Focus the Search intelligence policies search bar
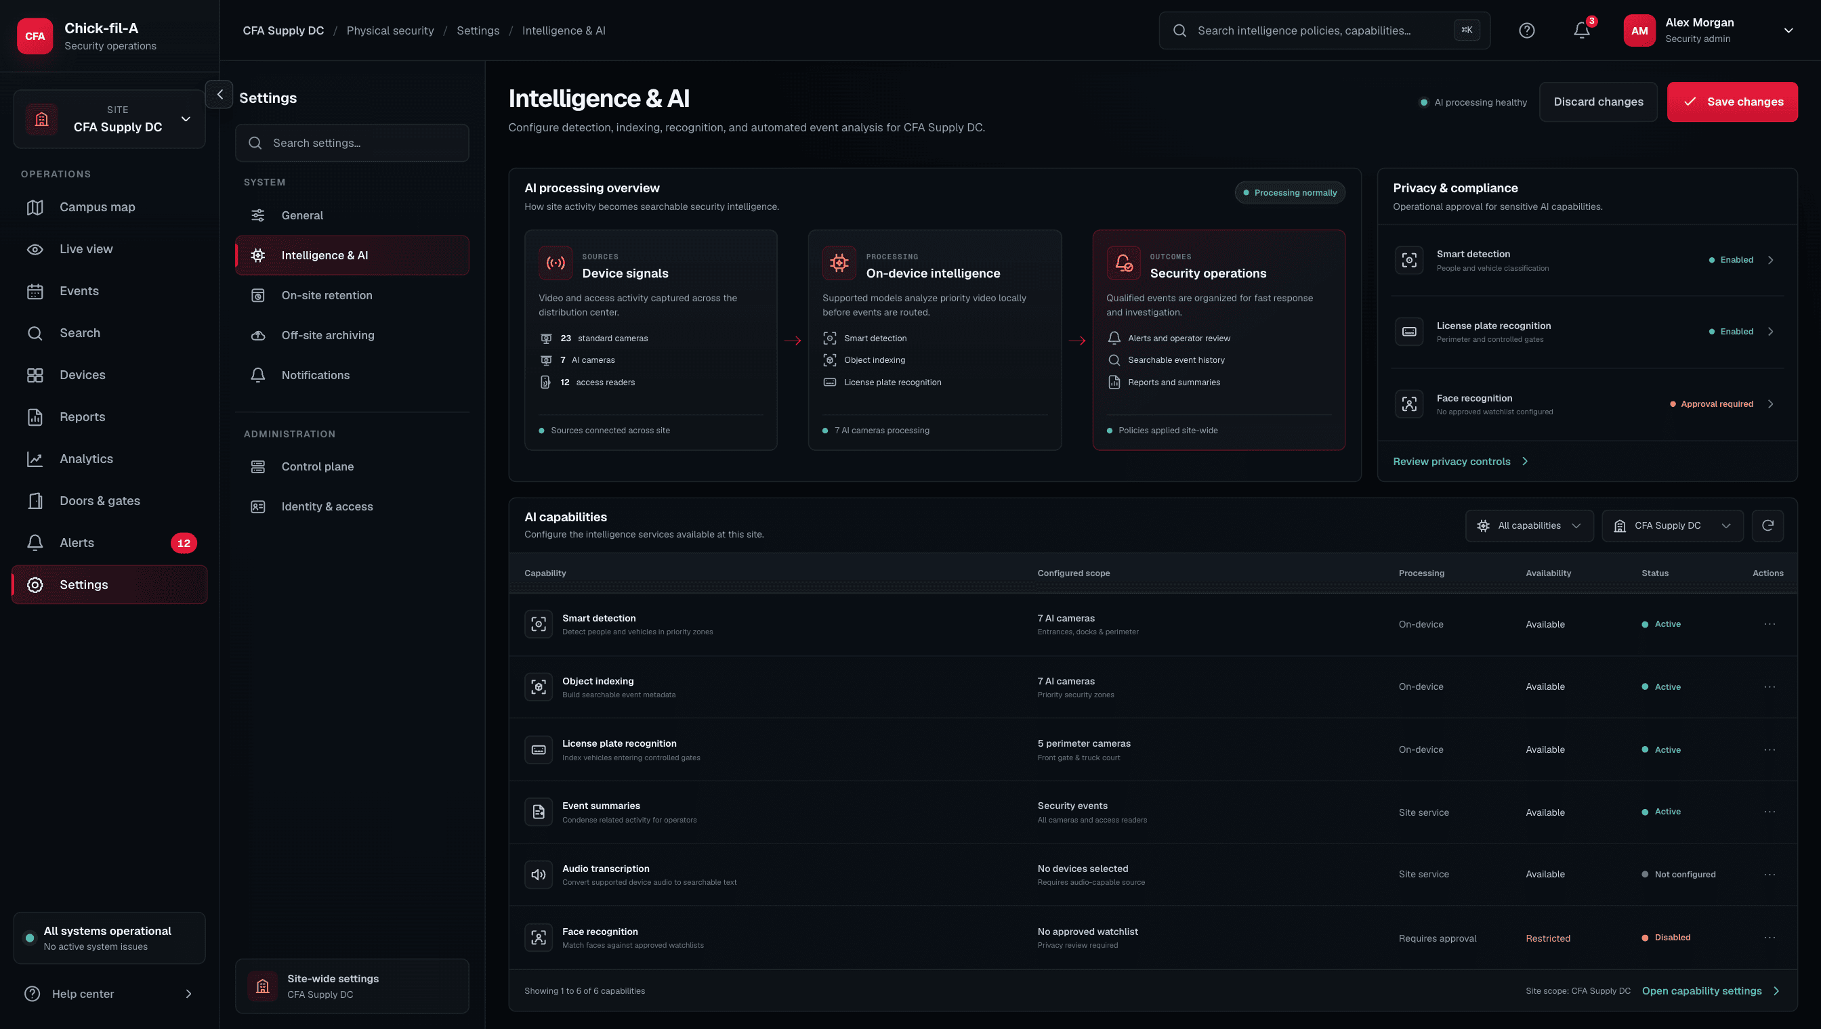1821x1029 pixels. [1324, 30]
